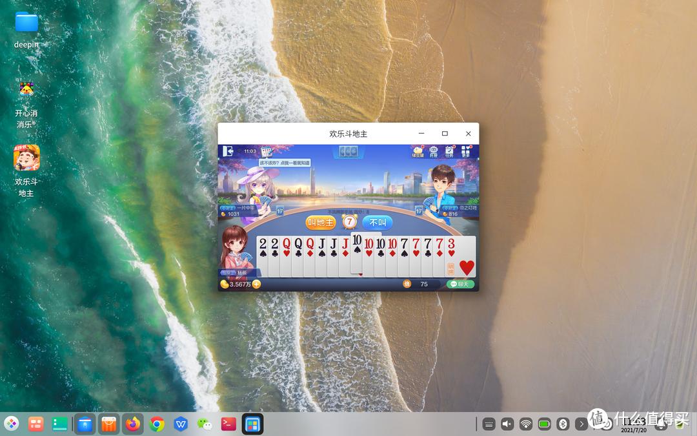
Task: View the three hidden landlord cards
Action: 348,149
